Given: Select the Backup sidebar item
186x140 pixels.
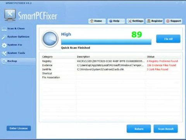Looking at the screenshot, I should click(18, 61).
